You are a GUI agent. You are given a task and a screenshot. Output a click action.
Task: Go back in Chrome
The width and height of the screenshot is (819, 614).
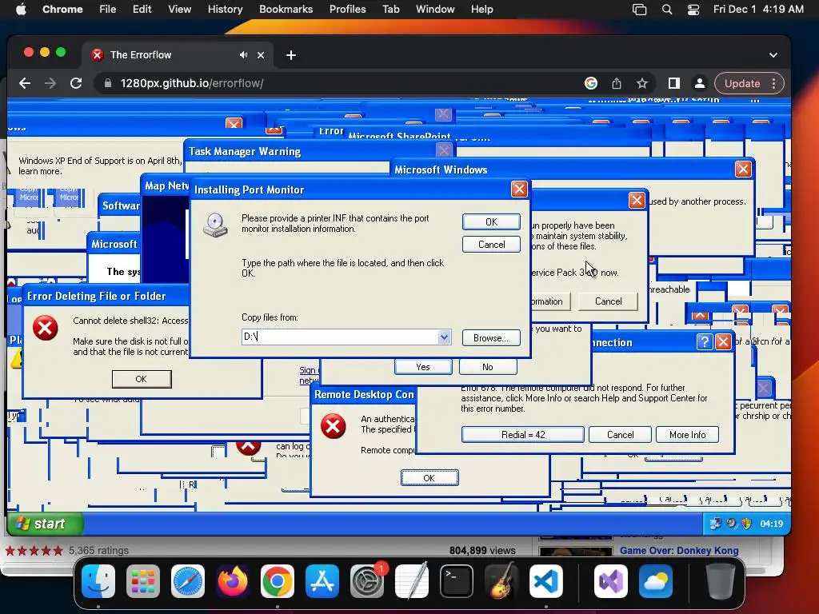[25, 83]
